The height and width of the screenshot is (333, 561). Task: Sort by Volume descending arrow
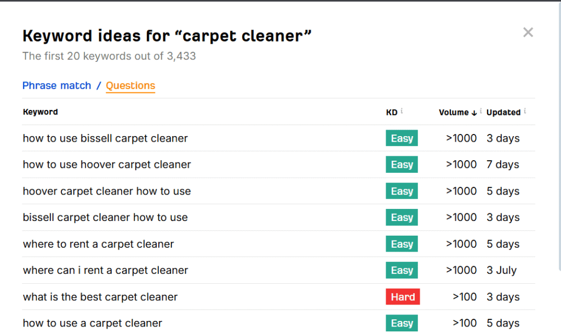pos(474,113)
